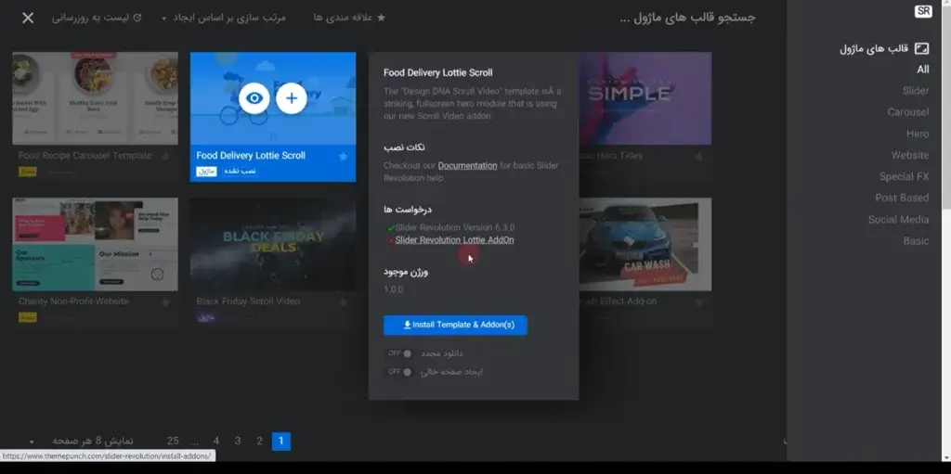951x474 pixels.
Task: Select the Hero category
Action: pos(918,134)
